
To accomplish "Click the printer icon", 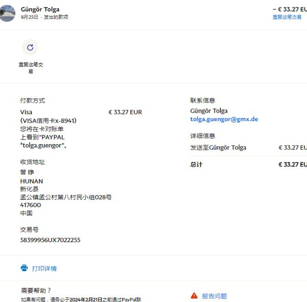I will (24, 268).
